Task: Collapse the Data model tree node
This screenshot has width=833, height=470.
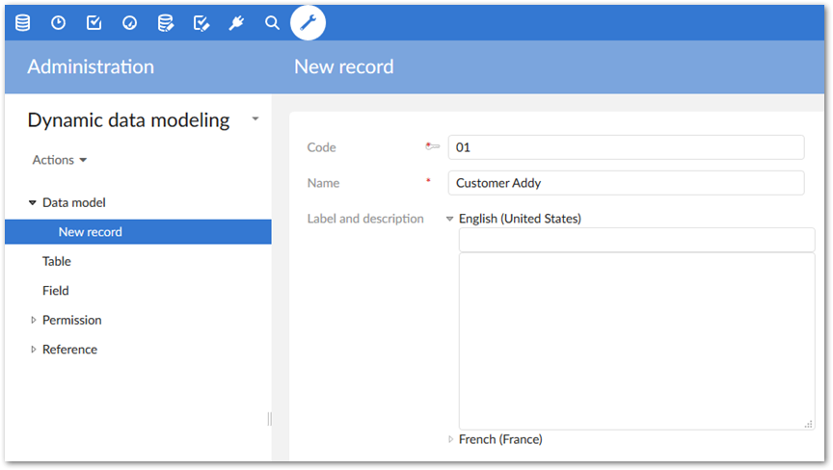Action: (x=33, y=203)
